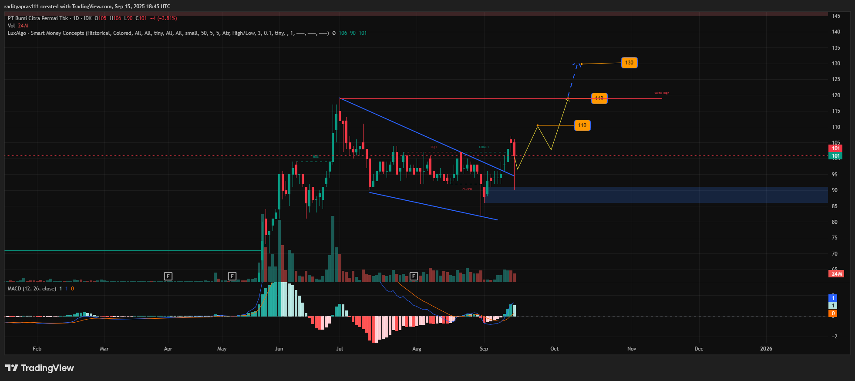Click the Nov date on time axis
Screen dimensions: 855x381
(632, 349)
